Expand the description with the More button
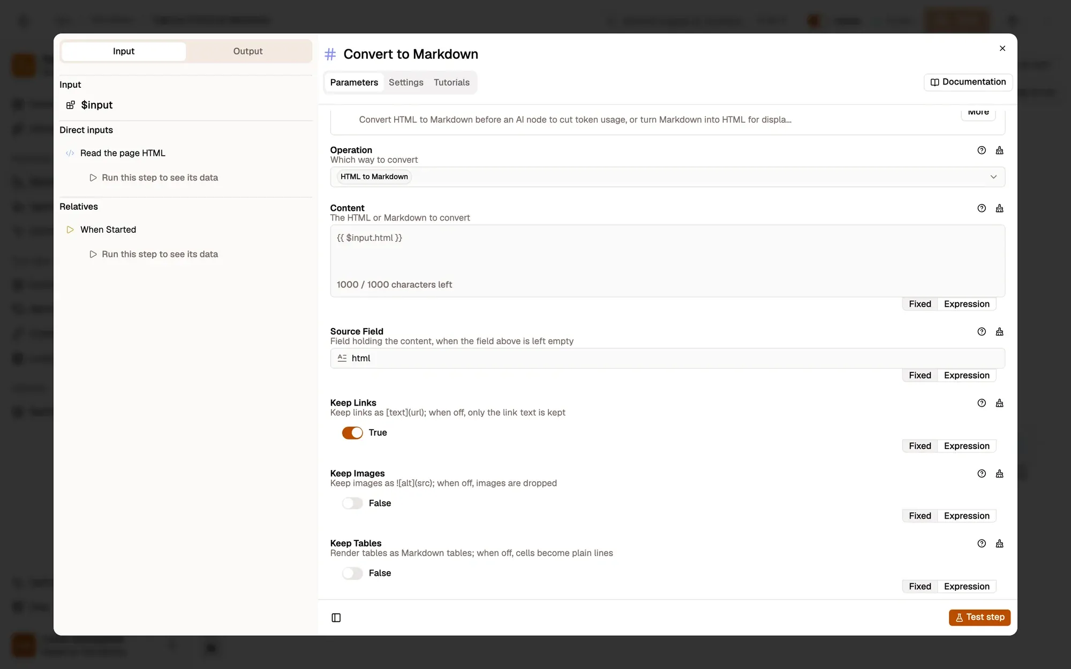This screenshot has height=669, width=1071. 978,112
